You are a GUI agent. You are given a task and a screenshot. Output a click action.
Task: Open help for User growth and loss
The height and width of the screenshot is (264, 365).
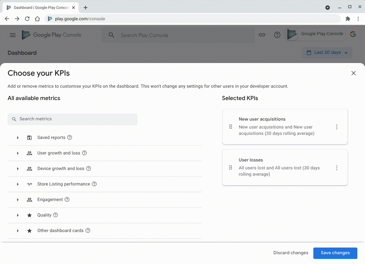pyautogui.click(x=85, y=153)
